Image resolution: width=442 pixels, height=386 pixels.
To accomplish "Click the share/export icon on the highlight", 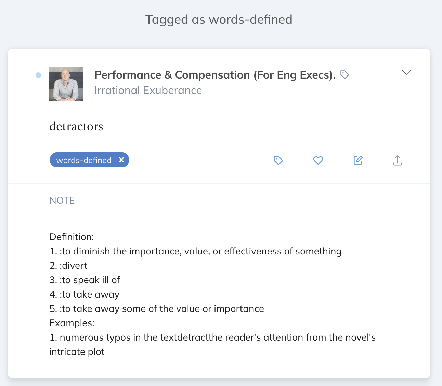I will pyautogui.click(x=397, y=160).
